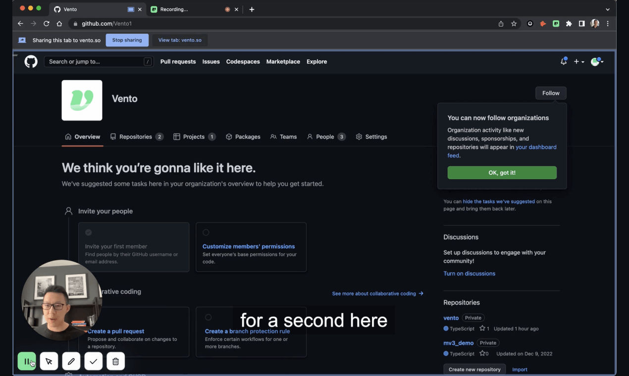Dismiss popup with OK, got it!

(x=502, y=173)
